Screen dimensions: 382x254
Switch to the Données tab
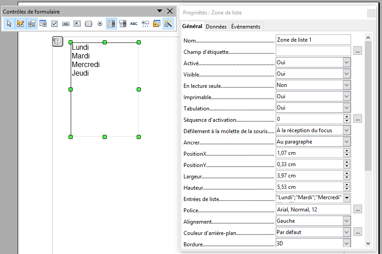[x=216, y=26]
